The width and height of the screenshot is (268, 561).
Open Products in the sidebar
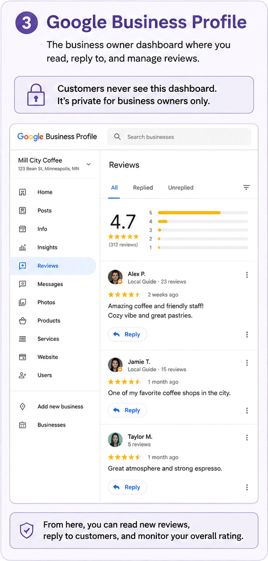click(53, 320)
